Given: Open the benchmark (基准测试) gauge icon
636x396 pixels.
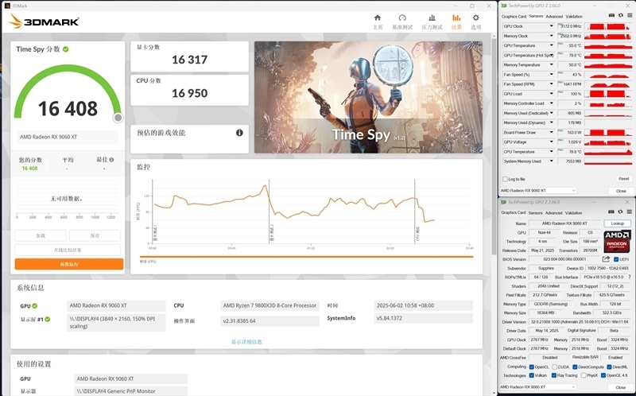Looking at the screenshot, I should (402, 17).
